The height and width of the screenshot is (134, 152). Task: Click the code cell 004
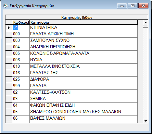coord(21,47)
